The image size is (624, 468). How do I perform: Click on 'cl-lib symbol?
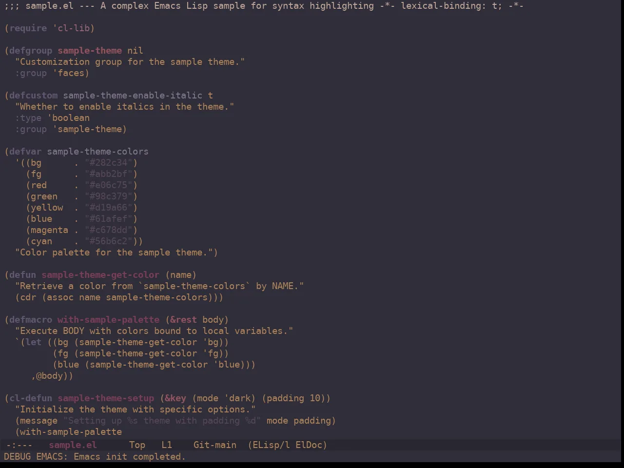pyautogui.click(x=71, y=28)
